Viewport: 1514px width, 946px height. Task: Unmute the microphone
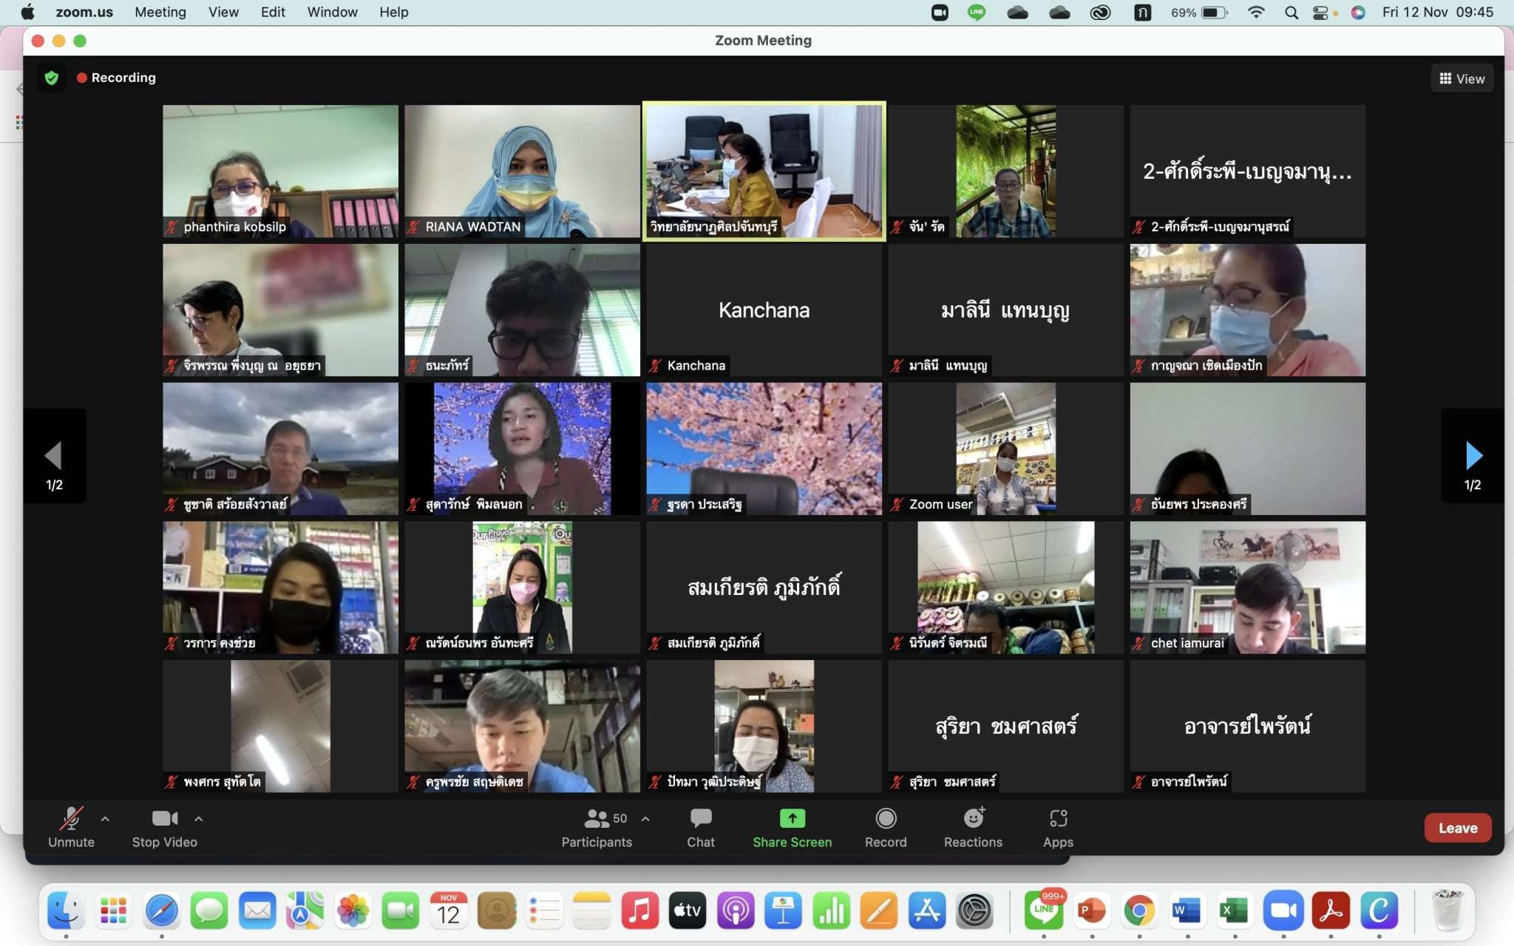tap(71, 819)
